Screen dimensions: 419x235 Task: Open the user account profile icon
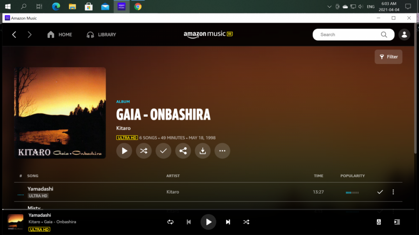click(404, 35)
